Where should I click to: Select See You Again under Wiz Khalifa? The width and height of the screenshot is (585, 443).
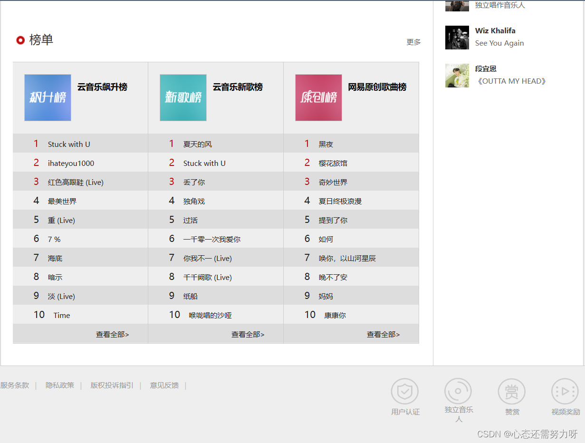click(x=499, y=43)
